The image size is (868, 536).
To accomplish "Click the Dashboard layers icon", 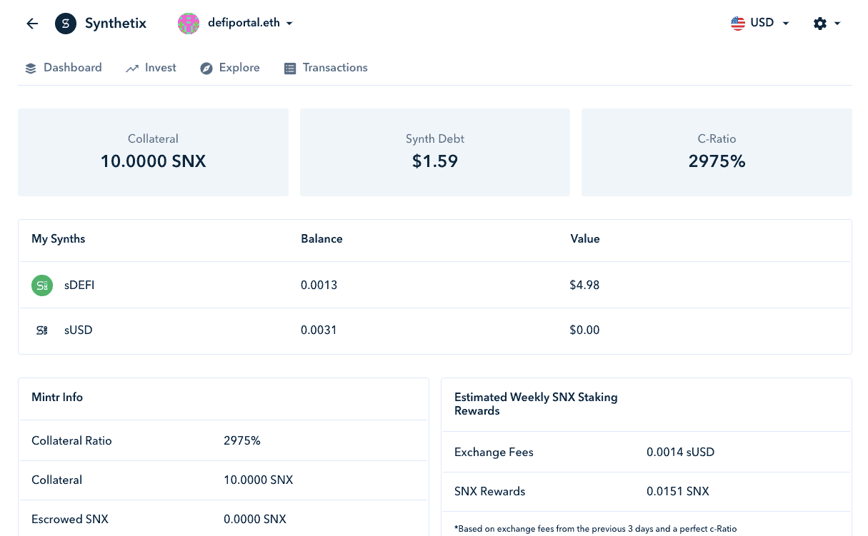I will click(31, 69).
